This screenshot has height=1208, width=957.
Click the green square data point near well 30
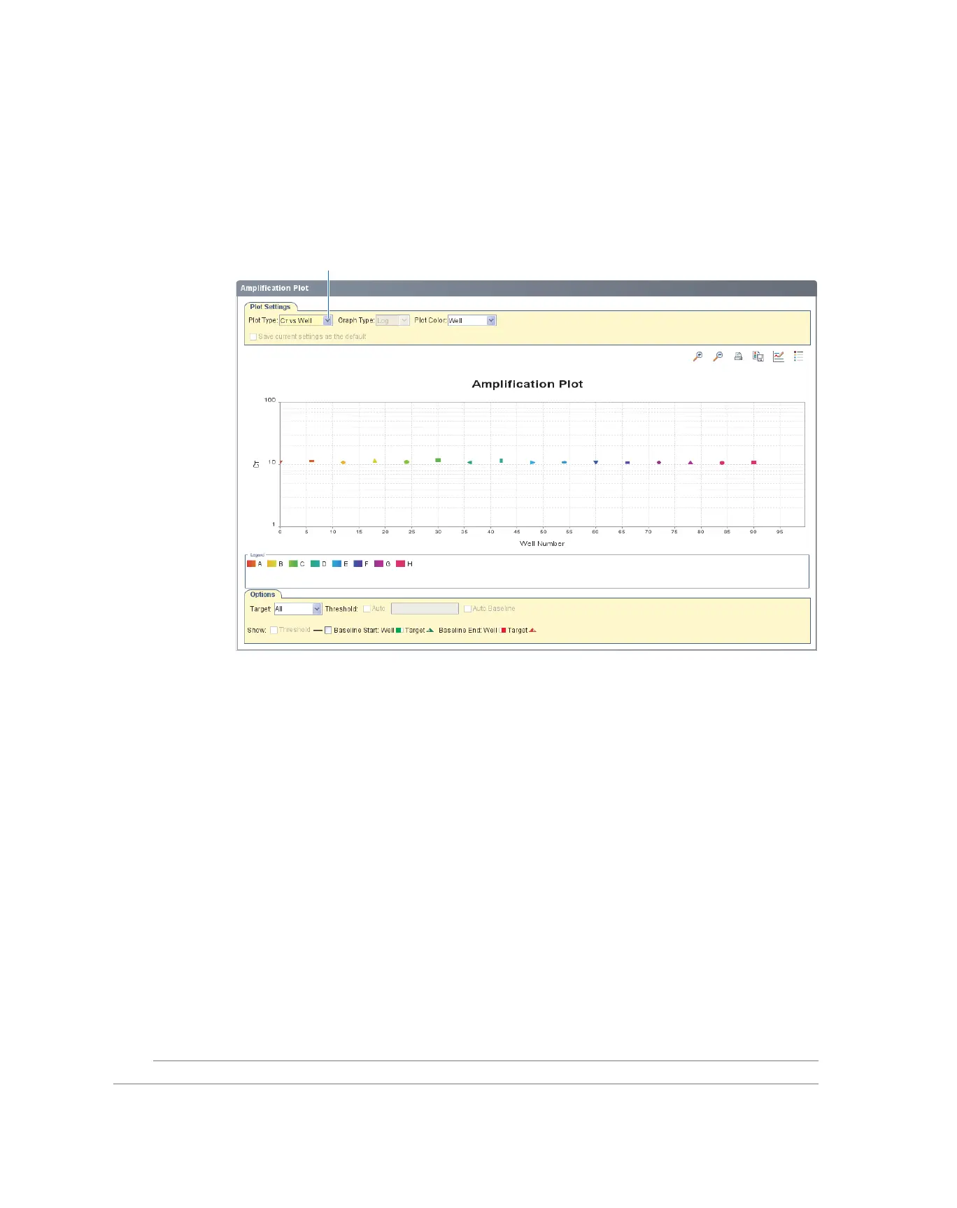click(x=438, y=460)
